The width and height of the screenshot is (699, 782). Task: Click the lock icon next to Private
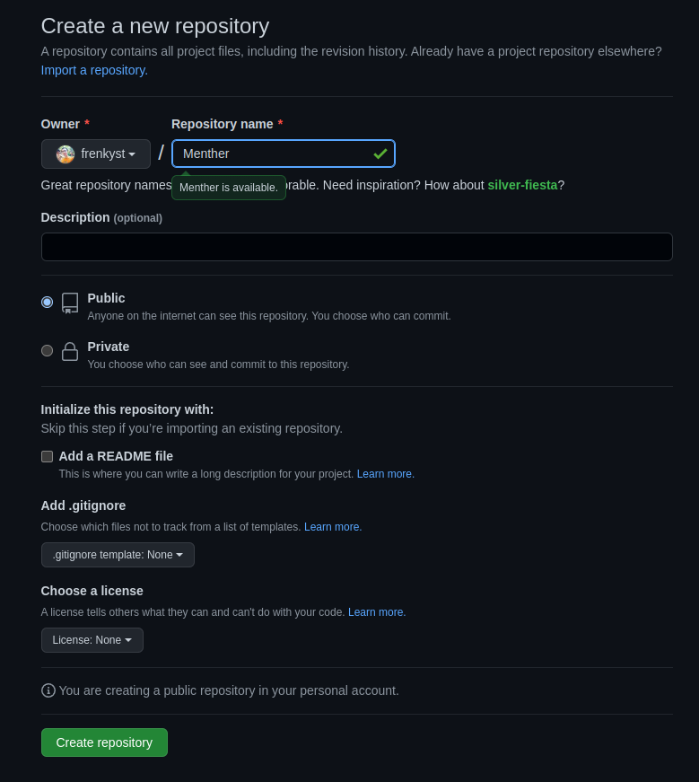(x=69, y=351)
